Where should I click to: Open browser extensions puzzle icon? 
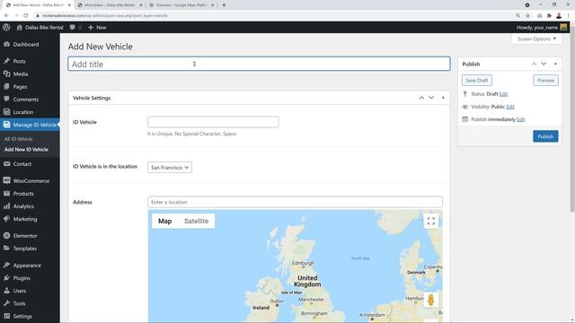pyautogui.click(x=549, y=16)
